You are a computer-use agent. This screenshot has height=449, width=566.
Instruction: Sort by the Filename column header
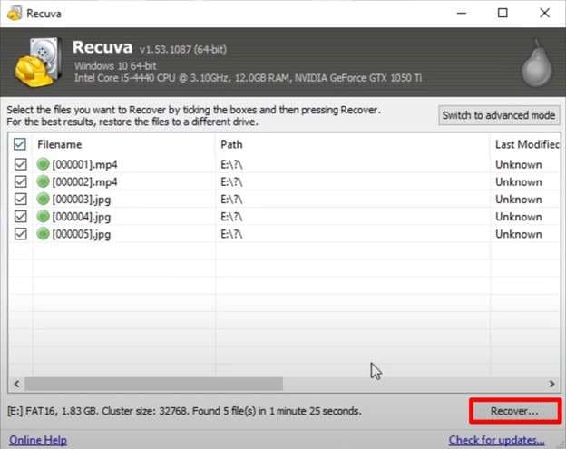pos(123,144)
